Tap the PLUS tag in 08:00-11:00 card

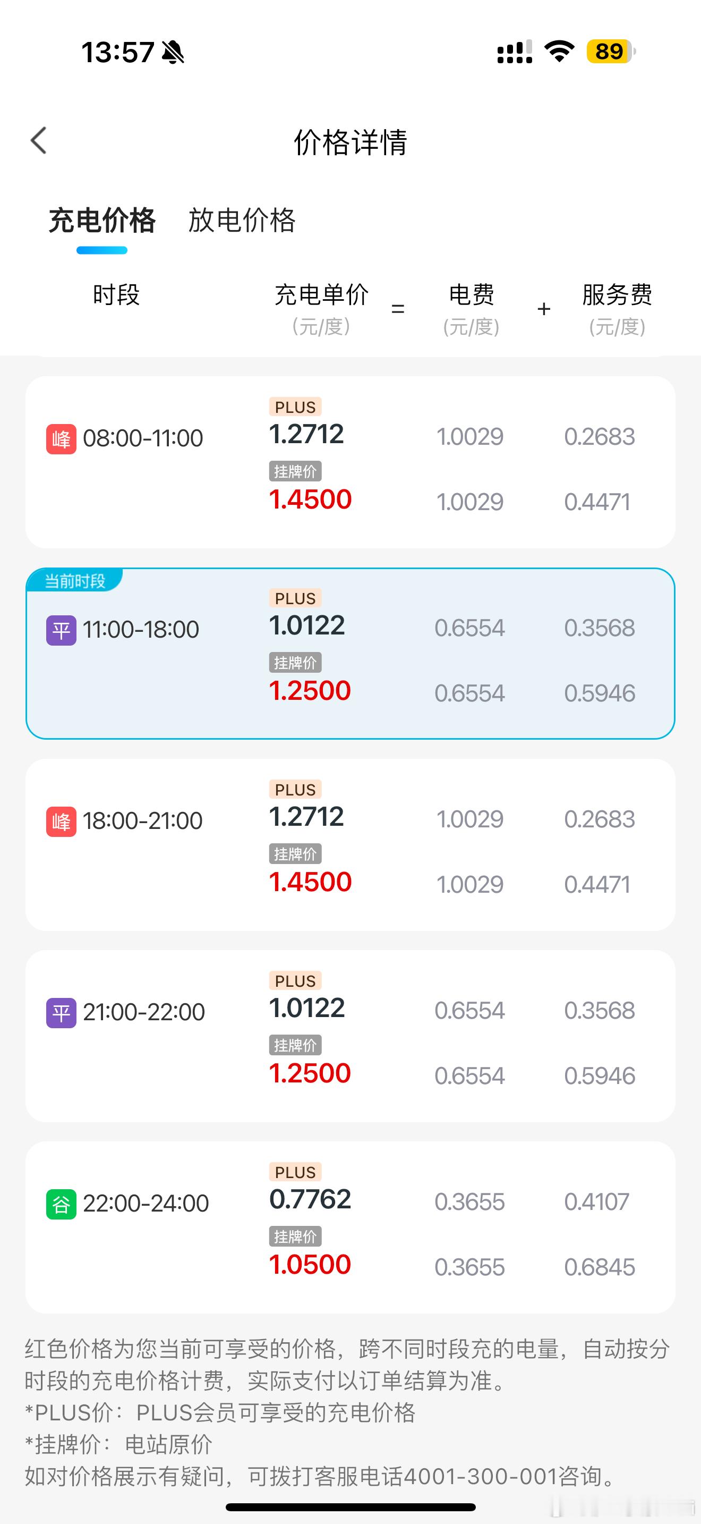tap(295, 407)
